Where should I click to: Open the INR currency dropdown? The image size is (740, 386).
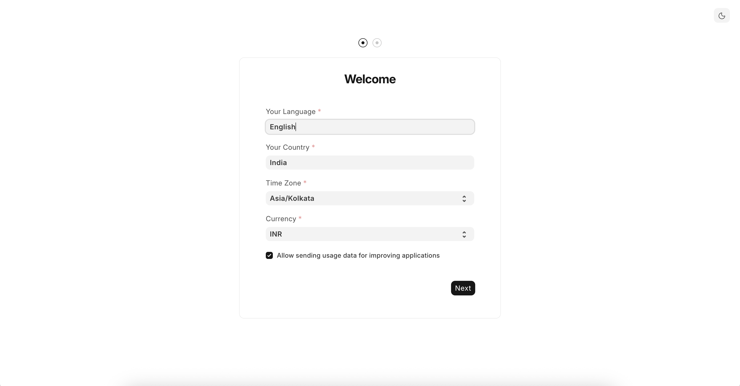tap(365, 234)
